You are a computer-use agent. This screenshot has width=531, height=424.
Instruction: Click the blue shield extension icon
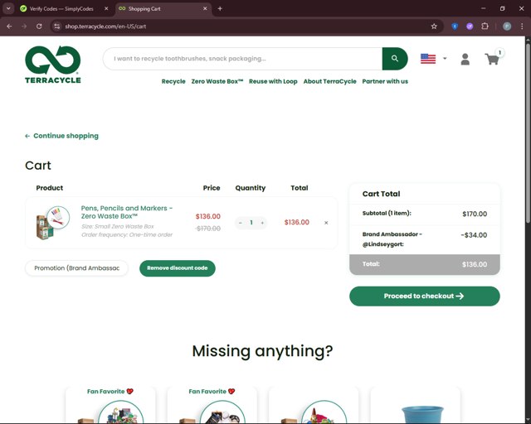click(455, 26)
